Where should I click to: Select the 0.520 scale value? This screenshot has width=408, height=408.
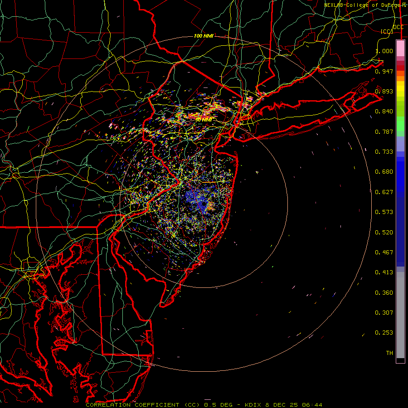pos(384,233)
